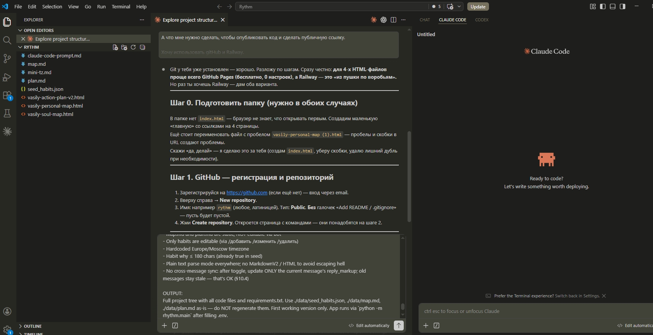
Task: Switch to the CHAT tab
Action: coord(425,20)
